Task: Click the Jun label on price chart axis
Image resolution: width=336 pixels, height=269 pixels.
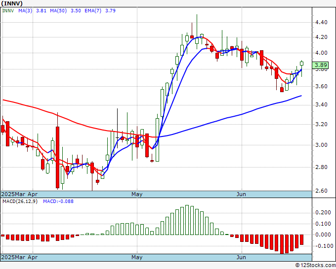Action: pyautogui.click(x=241, y=194)
